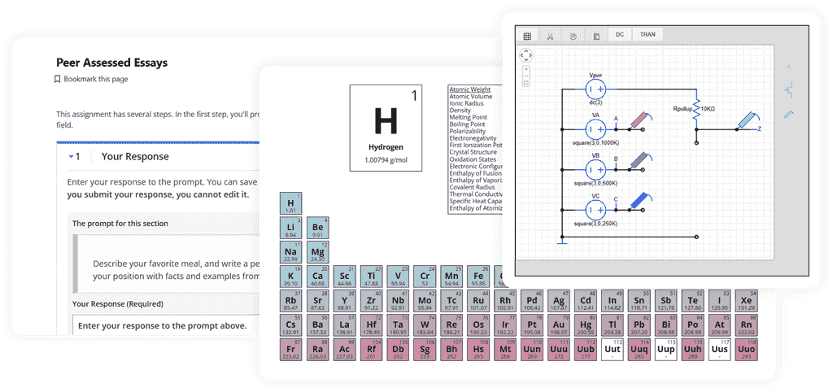
Task: Click the Uuo element cell
Action: coord(746,350)
